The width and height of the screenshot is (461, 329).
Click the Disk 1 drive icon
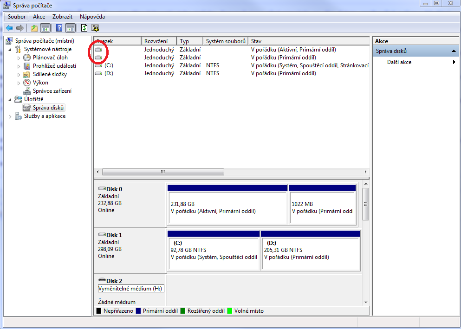pos(102,234)
